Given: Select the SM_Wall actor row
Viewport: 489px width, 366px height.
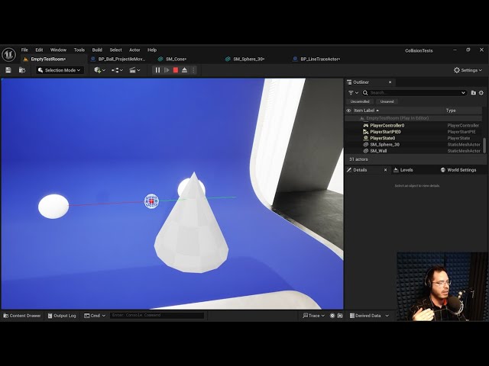Looking at the screenshot, I should click(413, 151).
